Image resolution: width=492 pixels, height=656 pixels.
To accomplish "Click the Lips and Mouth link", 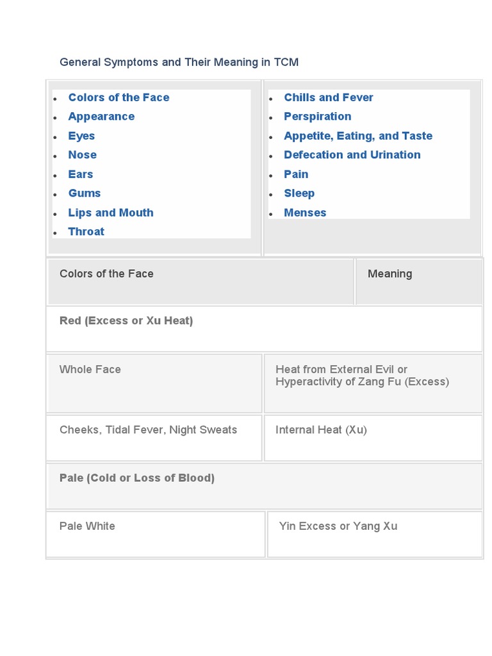I will [111, 213].
